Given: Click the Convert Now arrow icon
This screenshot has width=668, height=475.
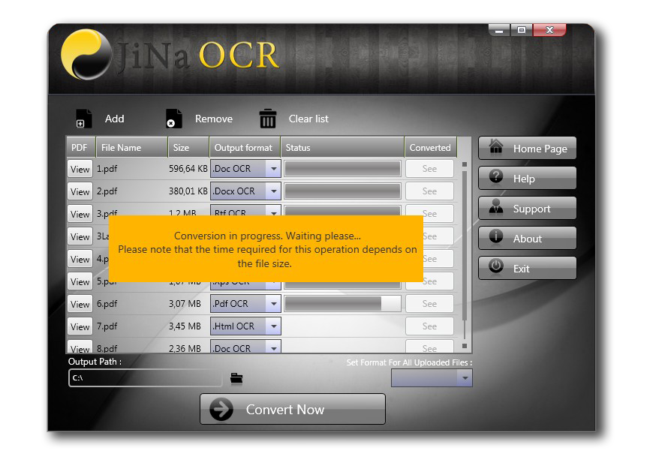Looking at the screenshot, I should pos(221,409).
